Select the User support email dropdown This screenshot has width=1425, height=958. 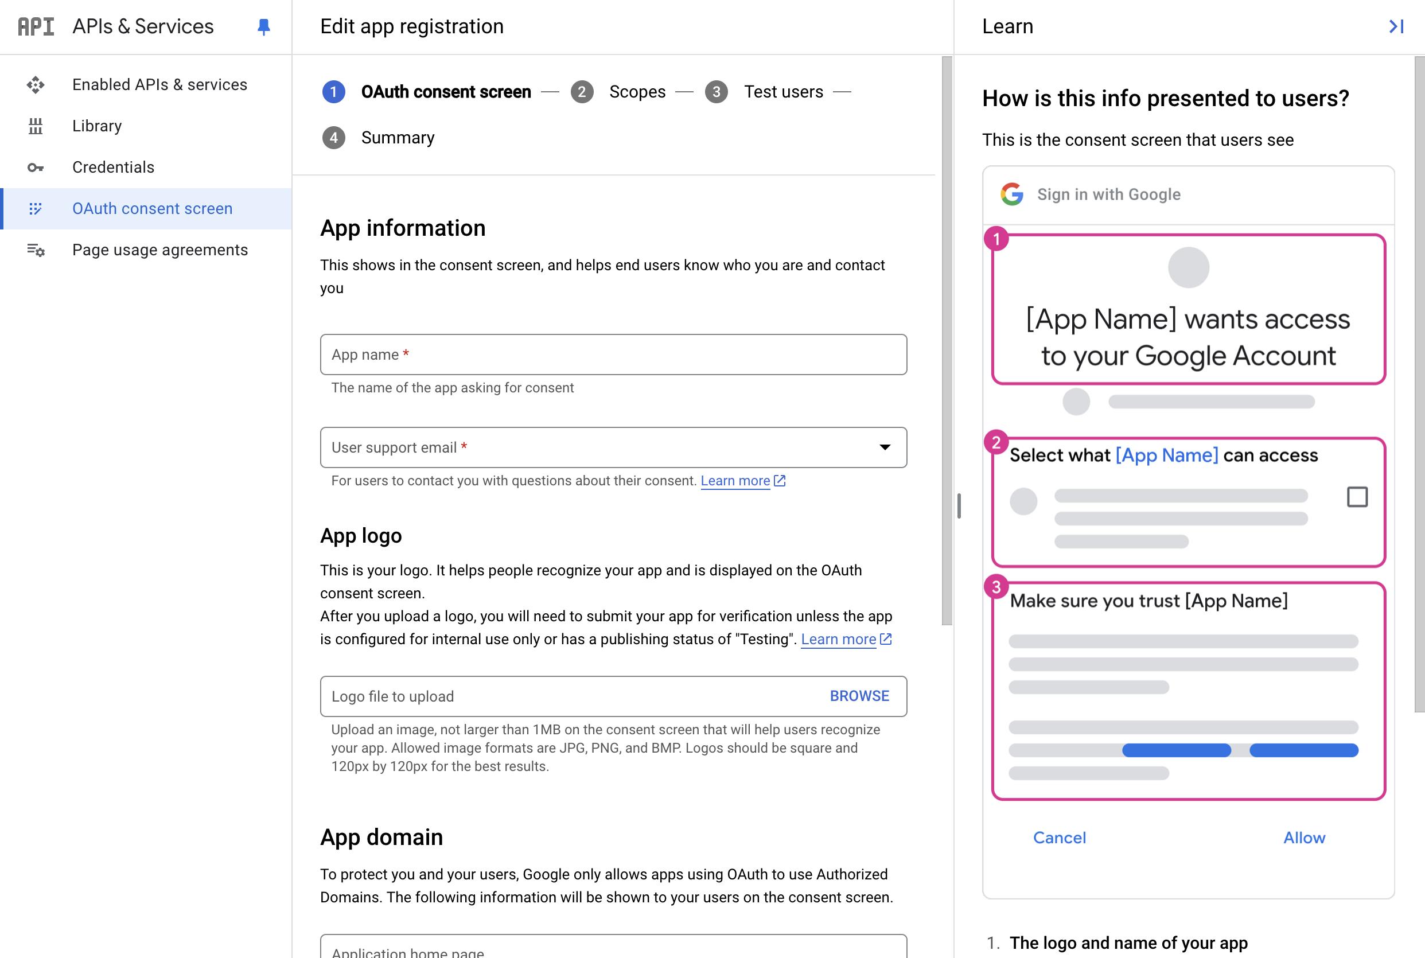coord(614,447)
